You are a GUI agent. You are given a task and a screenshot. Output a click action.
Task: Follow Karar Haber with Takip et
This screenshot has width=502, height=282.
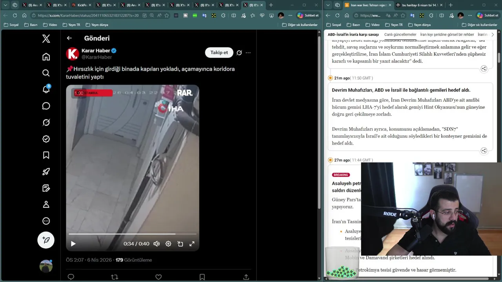click(x=219, y=52)
